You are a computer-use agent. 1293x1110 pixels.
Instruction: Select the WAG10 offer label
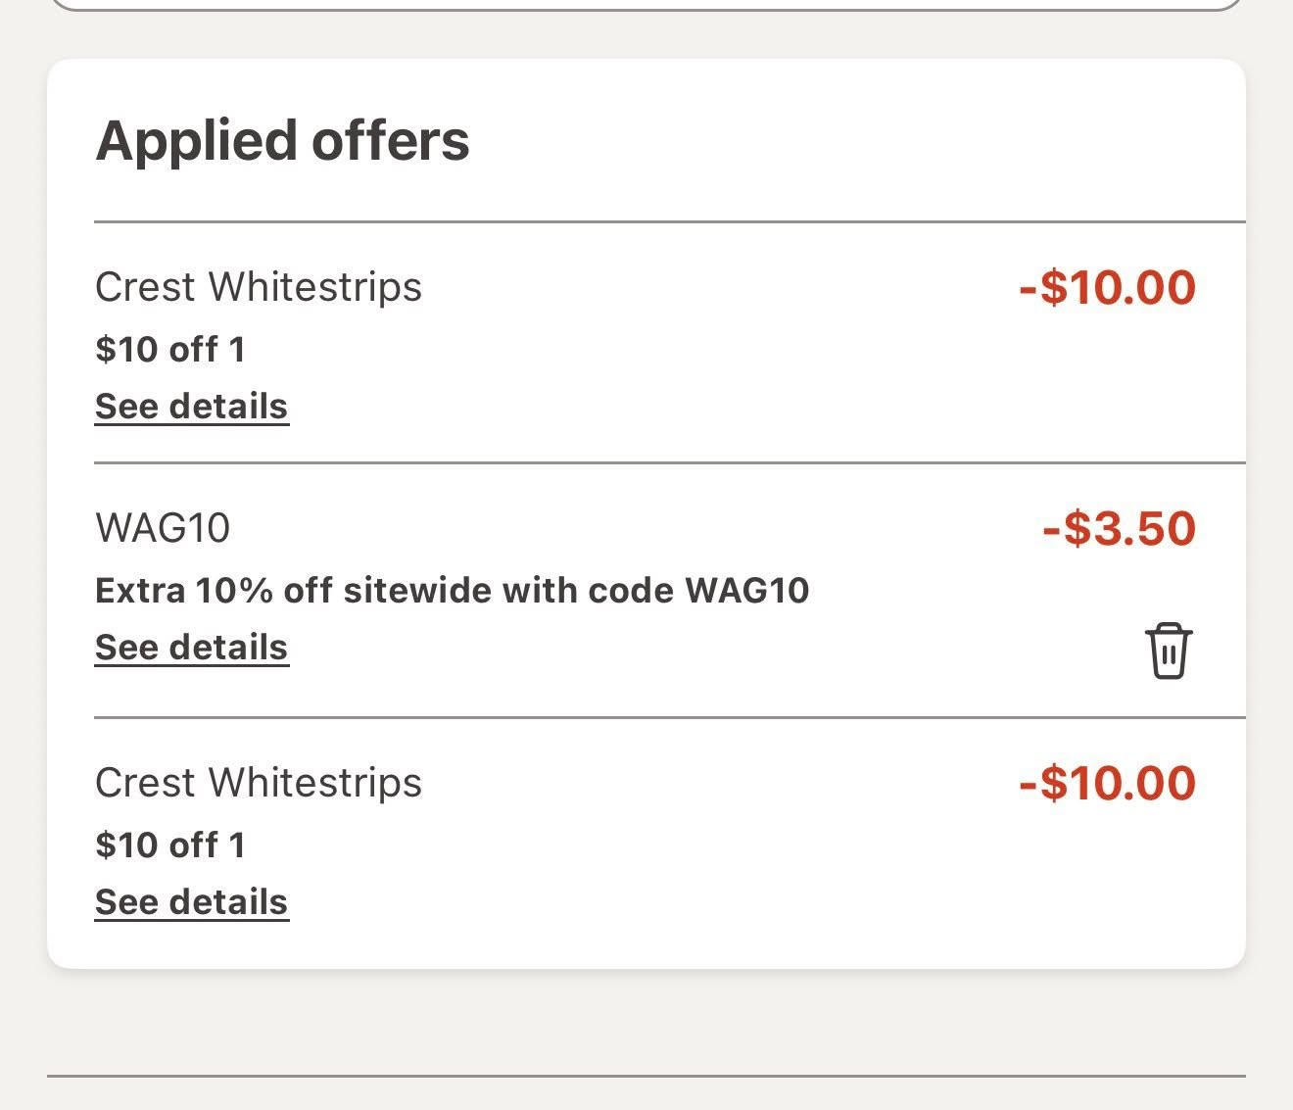tap(165, 528)
